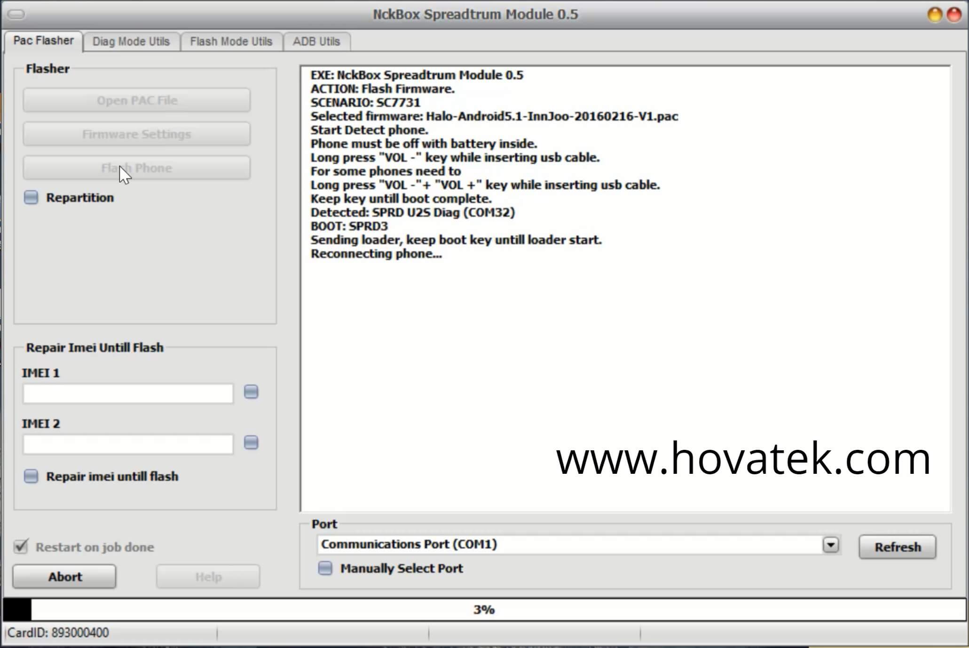Click the title bar menu pill icon

(16, 15)
